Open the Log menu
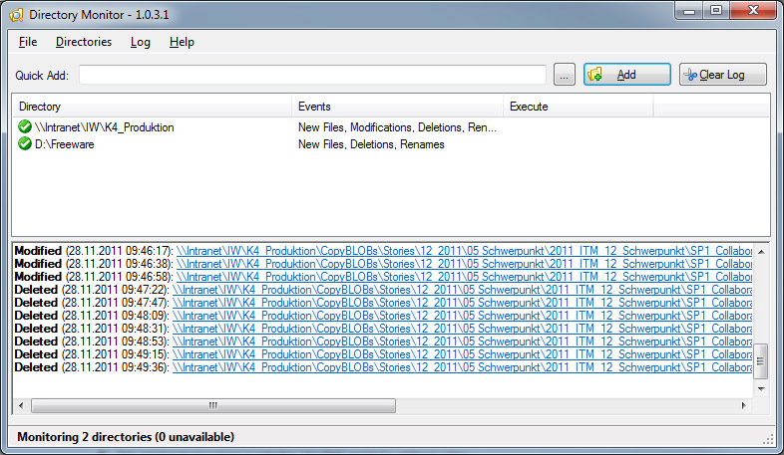784x455 pixels. (141, 42)
